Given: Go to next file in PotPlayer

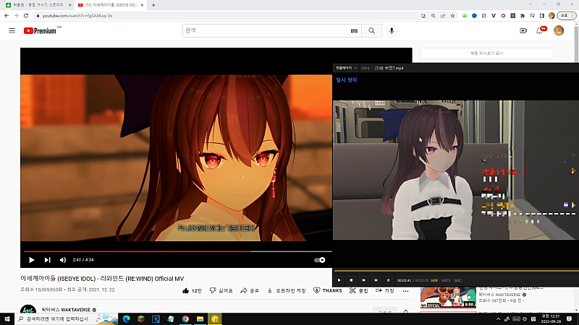Looking at the screenshot, I should (x=376, y=280).
